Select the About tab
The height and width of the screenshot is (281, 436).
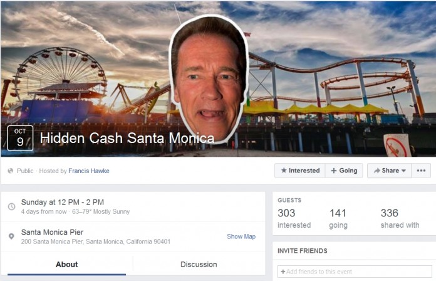coord(67,264)
